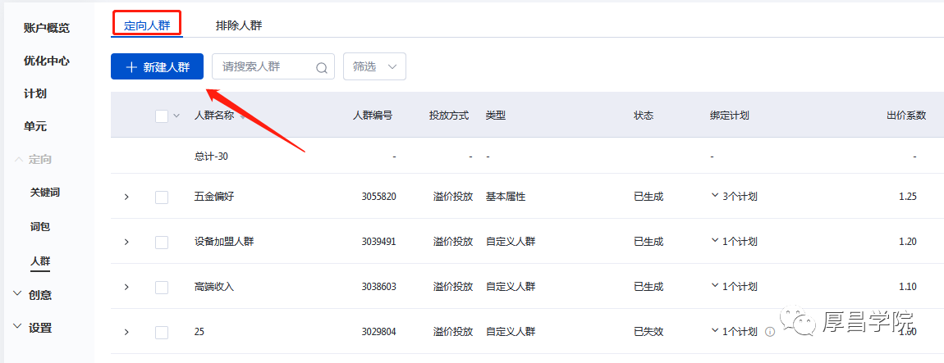Click the 已失效 status cell

[648, 332]
